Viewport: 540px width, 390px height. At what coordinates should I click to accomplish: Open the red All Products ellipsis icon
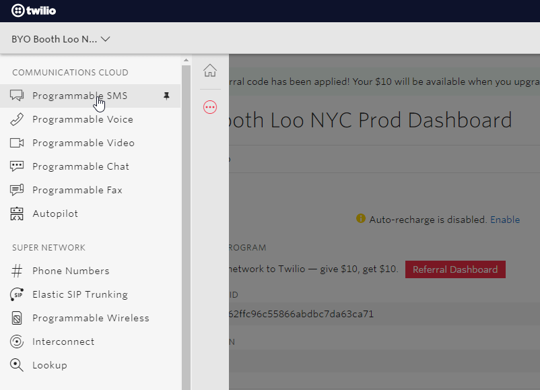(209, 107)
